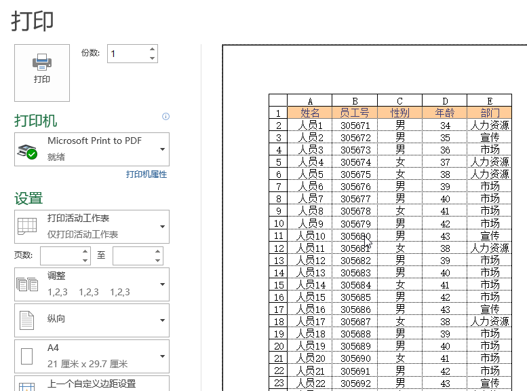Click the 纵向 portrait orientation page icon

[x=28, y=320]
